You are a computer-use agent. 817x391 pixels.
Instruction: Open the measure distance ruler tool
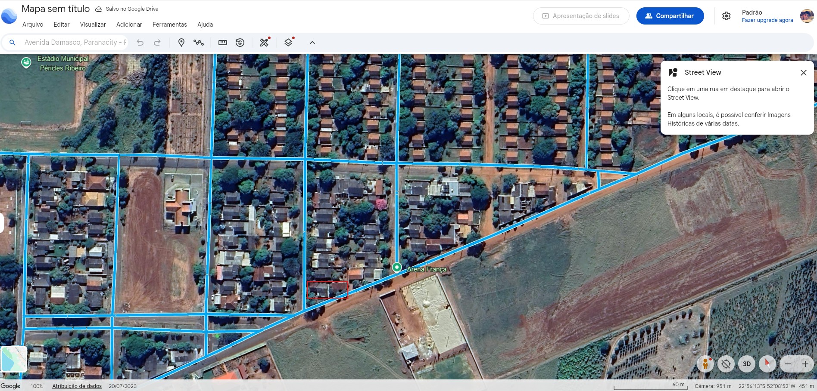223,43
